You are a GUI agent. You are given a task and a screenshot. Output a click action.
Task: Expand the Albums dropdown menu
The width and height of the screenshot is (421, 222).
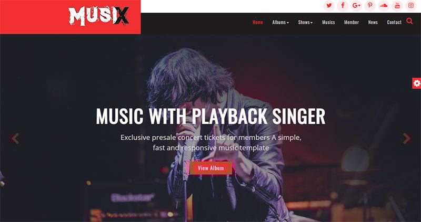point(280,23)
